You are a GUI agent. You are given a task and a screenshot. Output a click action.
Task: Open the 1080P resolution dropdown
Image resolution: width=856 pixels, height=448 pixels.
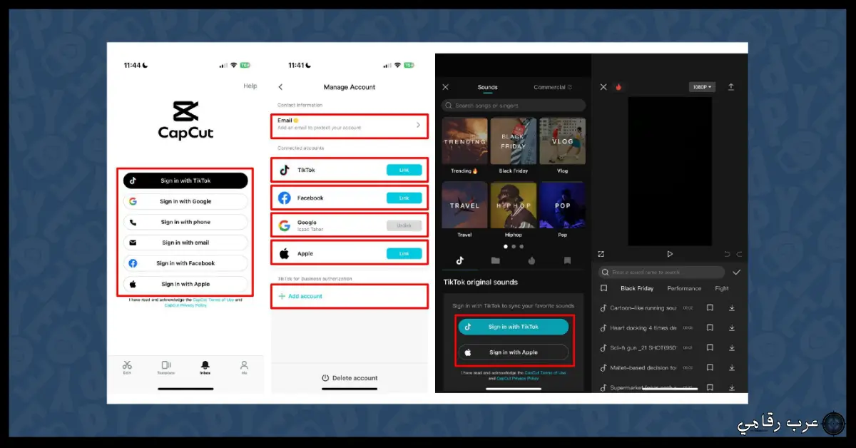point(701,86)
